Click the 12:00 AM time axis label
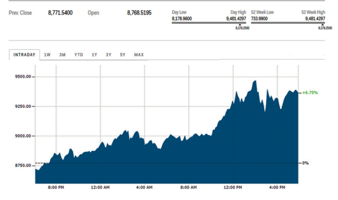The width and height of the screenshot is (338, 200). click(x=100, y=187)
